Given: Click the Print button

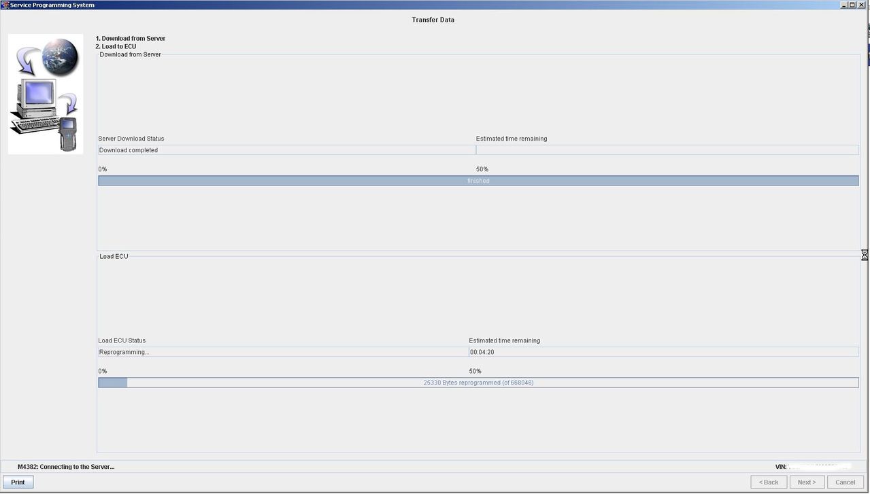Looking at the screenshot, I should [18, 482].
